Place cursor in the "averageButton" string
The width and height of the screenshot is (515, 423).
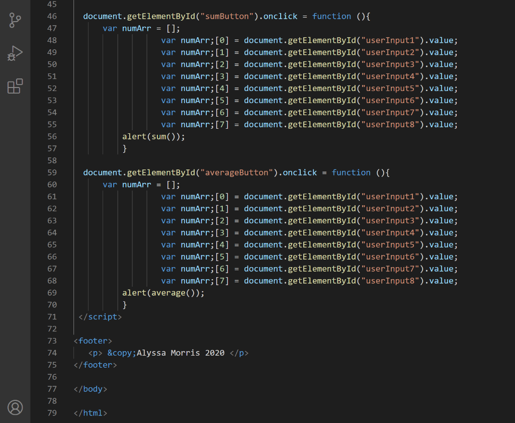235,172
